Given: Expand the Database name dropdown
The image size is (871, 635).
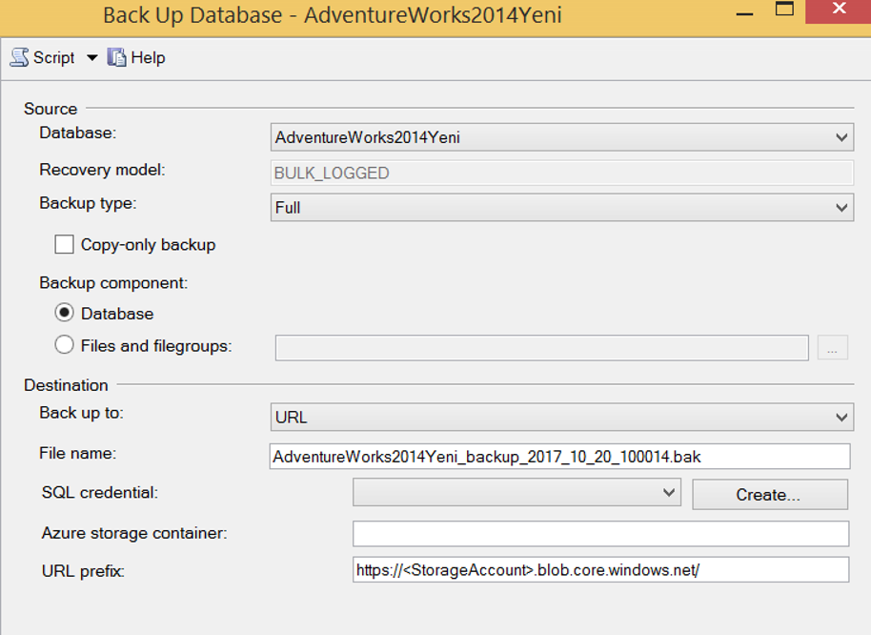Looking at the screenshot, I should coord(562,137).
